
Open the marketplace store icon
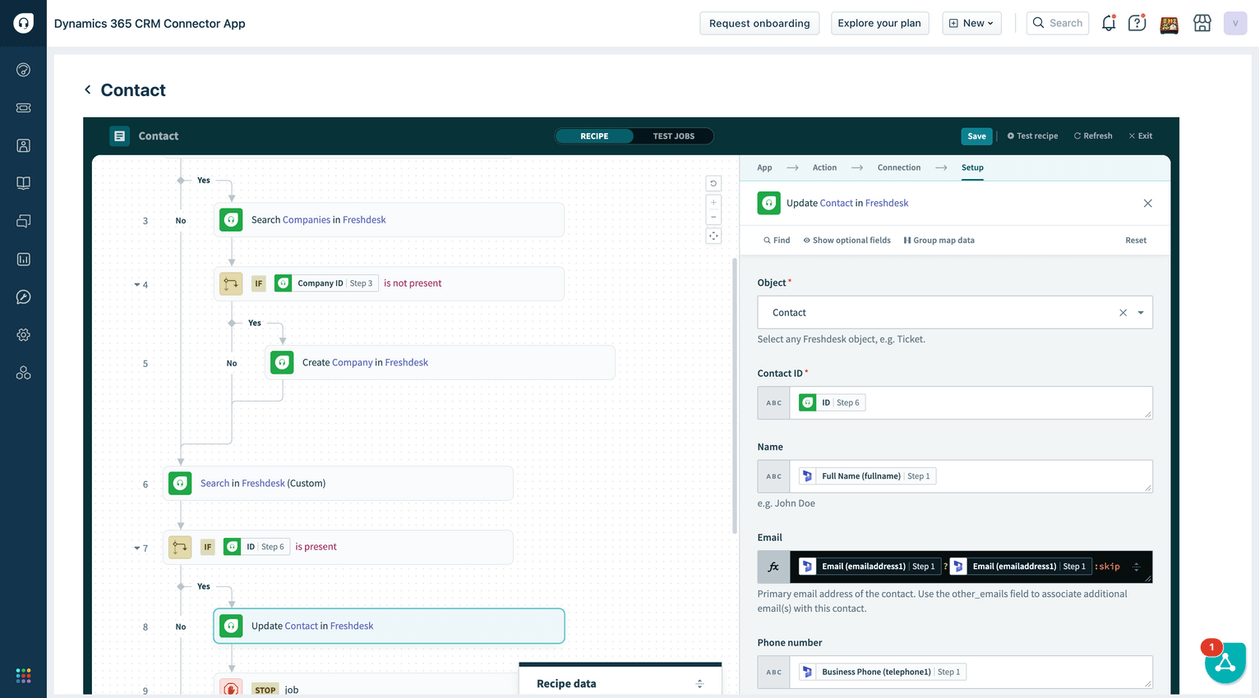coord(1201,23)
